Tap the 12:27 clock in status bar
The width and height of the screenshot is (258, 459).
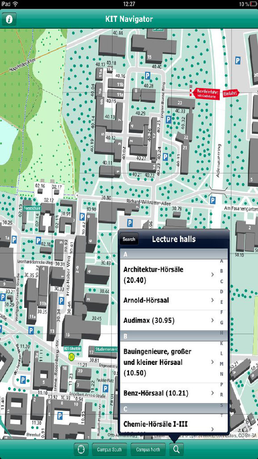point(129,4)
